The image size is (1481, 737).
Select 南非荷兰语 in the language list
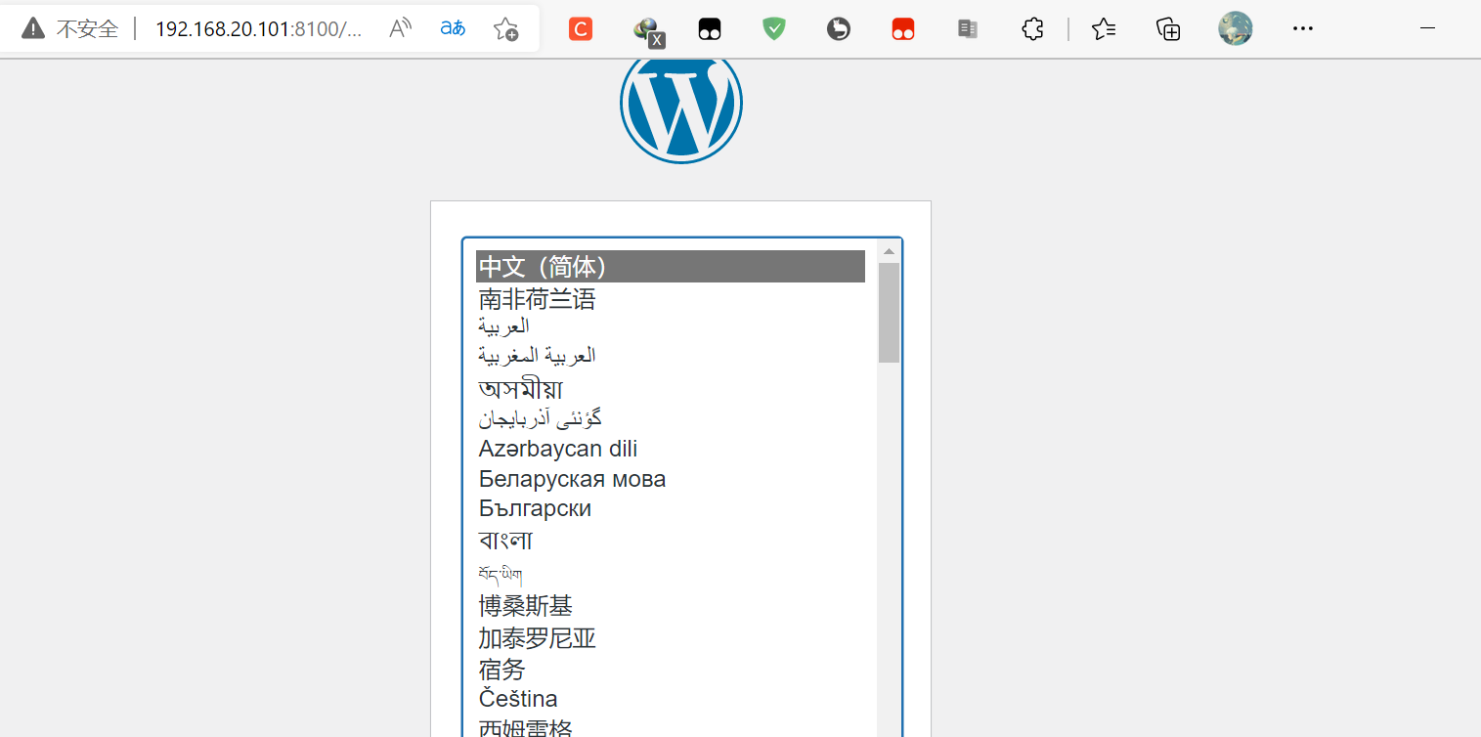[671, 299]
